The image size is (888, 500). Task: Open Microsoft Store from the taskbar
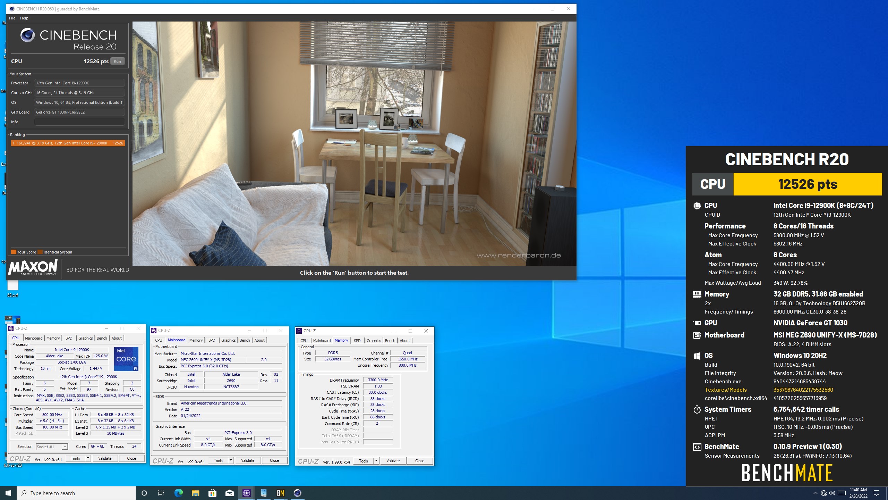(x=212, y=493)
